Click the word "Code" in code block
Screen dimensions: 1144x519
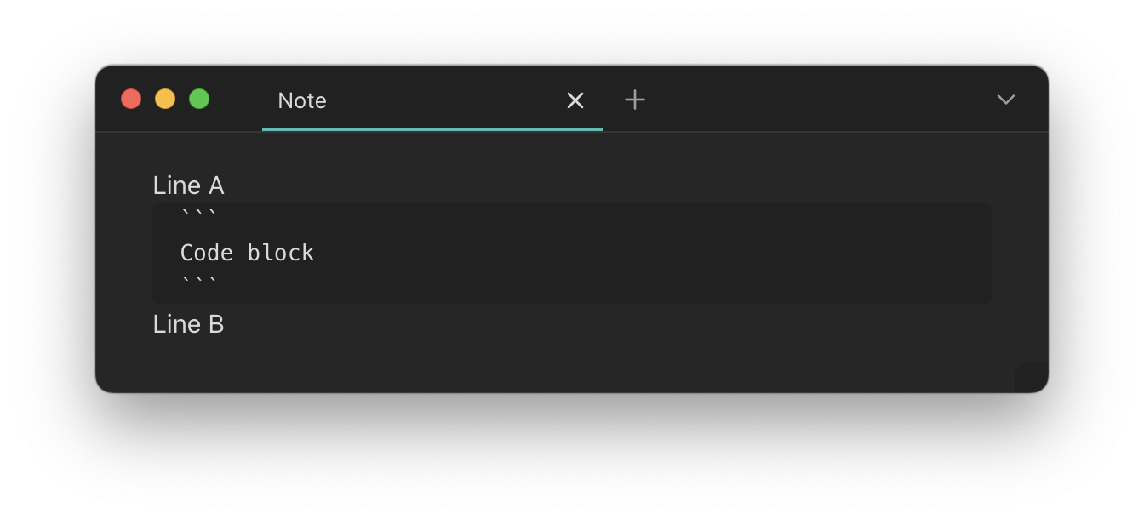point(206,253)
